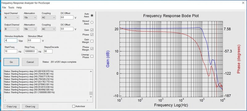The height and width of the screenshot is (111, 247).
Task: Toggle the Gain checkbox
Action: click(92, 30)
